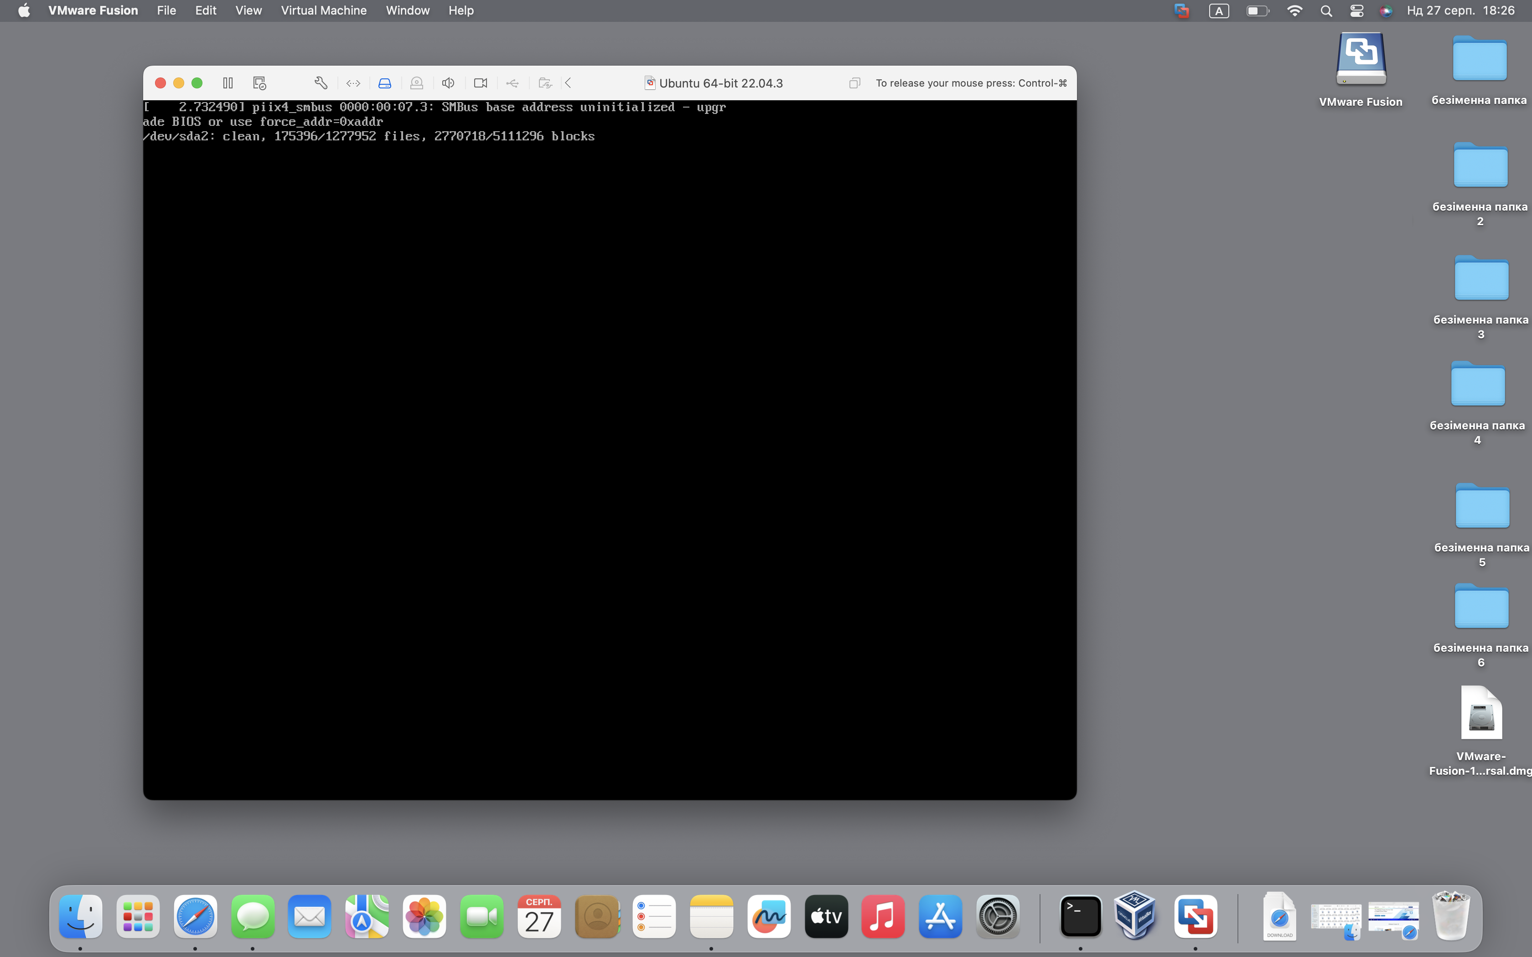Collapse the device toolbar with chevron
This screenshot has width=1532, height=957.
pos(569,83)
